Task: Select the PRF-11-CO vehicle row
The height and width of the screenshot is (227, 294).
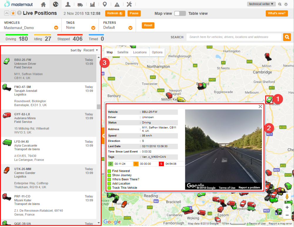Action: 49,205
